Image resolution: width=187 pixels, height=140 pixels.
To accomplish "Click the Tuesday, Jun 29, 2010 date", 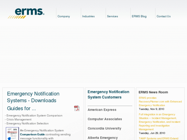I will pyautogui.click(x=152, y=133).
